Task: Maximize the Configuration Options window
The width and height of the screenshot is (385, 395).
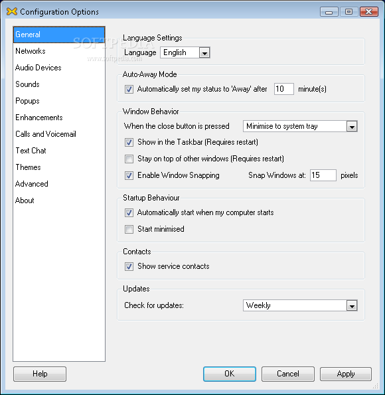Action: (x=349, y=12)
